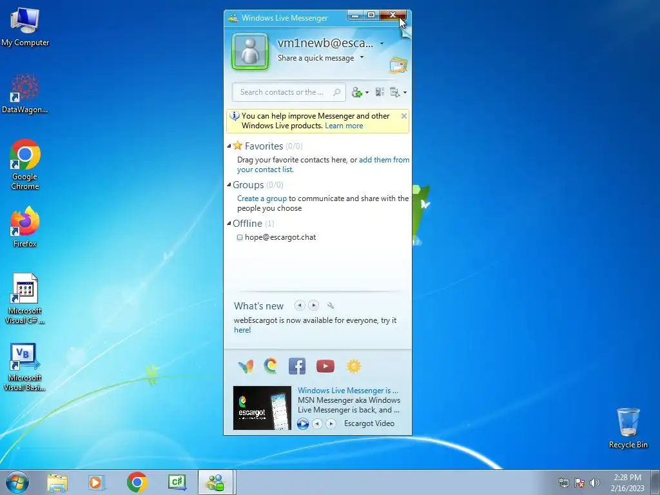Open the clock showing 2:28 PM
Screen dimensions: 660x495
[x=628, y=483]
